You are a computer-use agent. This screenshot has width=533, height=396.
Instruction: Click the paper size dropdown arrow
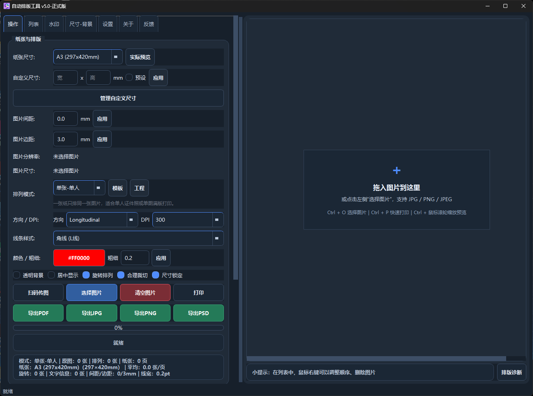pyautogui.click(x=116, y=57)
